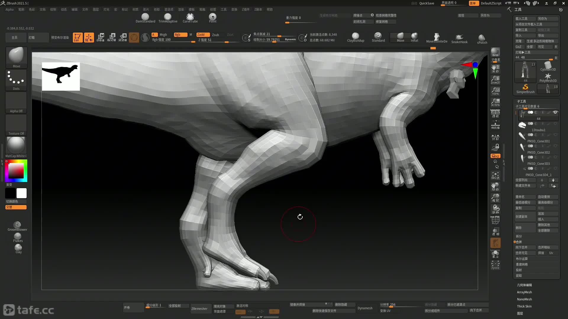
Task: Toggle the floor grid button
Action: coord(495,125)
